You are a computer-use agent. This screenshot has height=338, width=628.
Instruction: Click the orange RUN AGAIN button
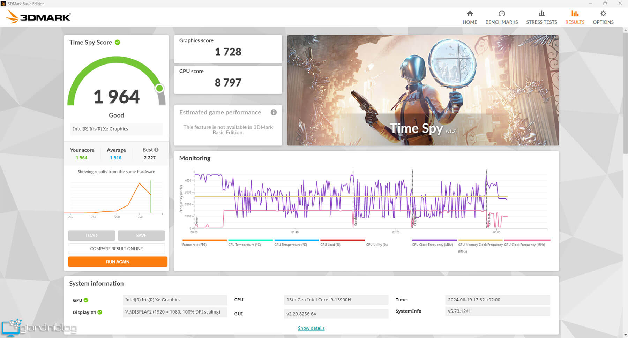pyautogui.click(x=118, y=262)
